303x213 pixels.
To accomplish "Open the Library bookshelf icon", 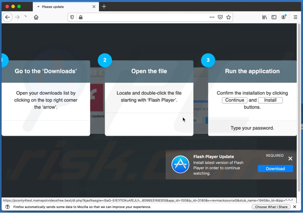I will pos(264,17).
